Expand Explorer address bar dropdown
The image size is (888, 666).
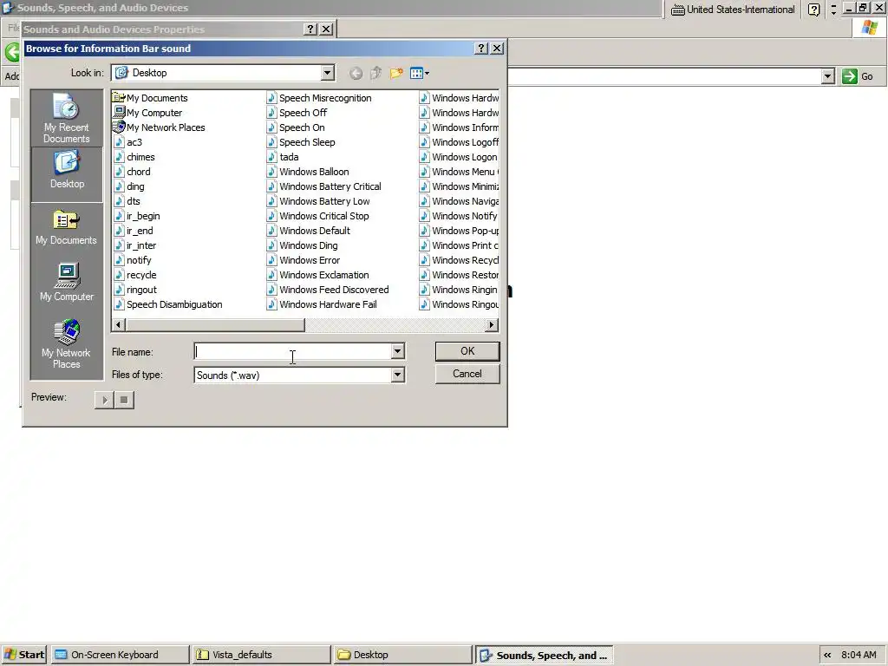tap(828, 76)
